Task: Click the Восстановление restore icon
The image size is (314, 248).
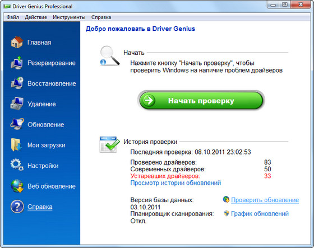Action: 17,83
